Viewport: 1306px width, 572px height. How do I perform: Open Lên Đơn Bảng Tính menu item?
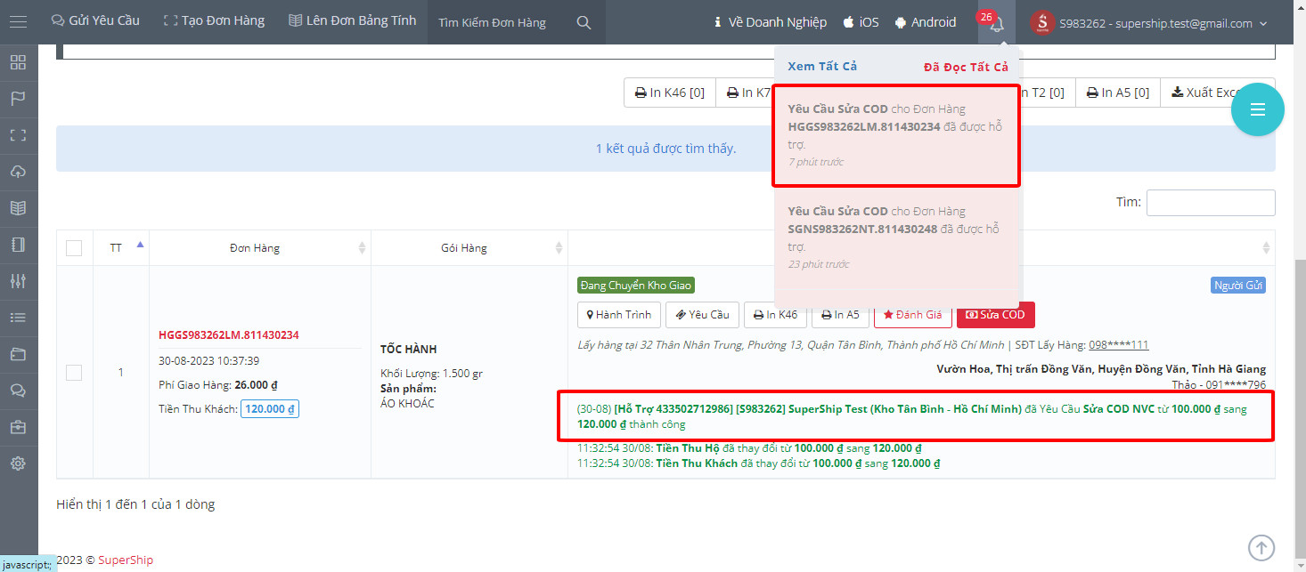[x=353, y=20]
